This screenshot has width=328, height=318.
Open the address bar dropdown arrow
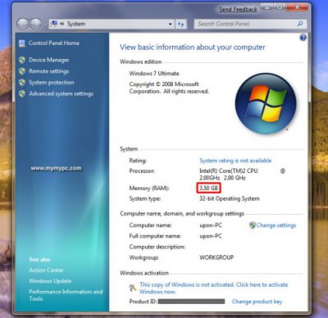pyautogui.click(x=171, y=24)
